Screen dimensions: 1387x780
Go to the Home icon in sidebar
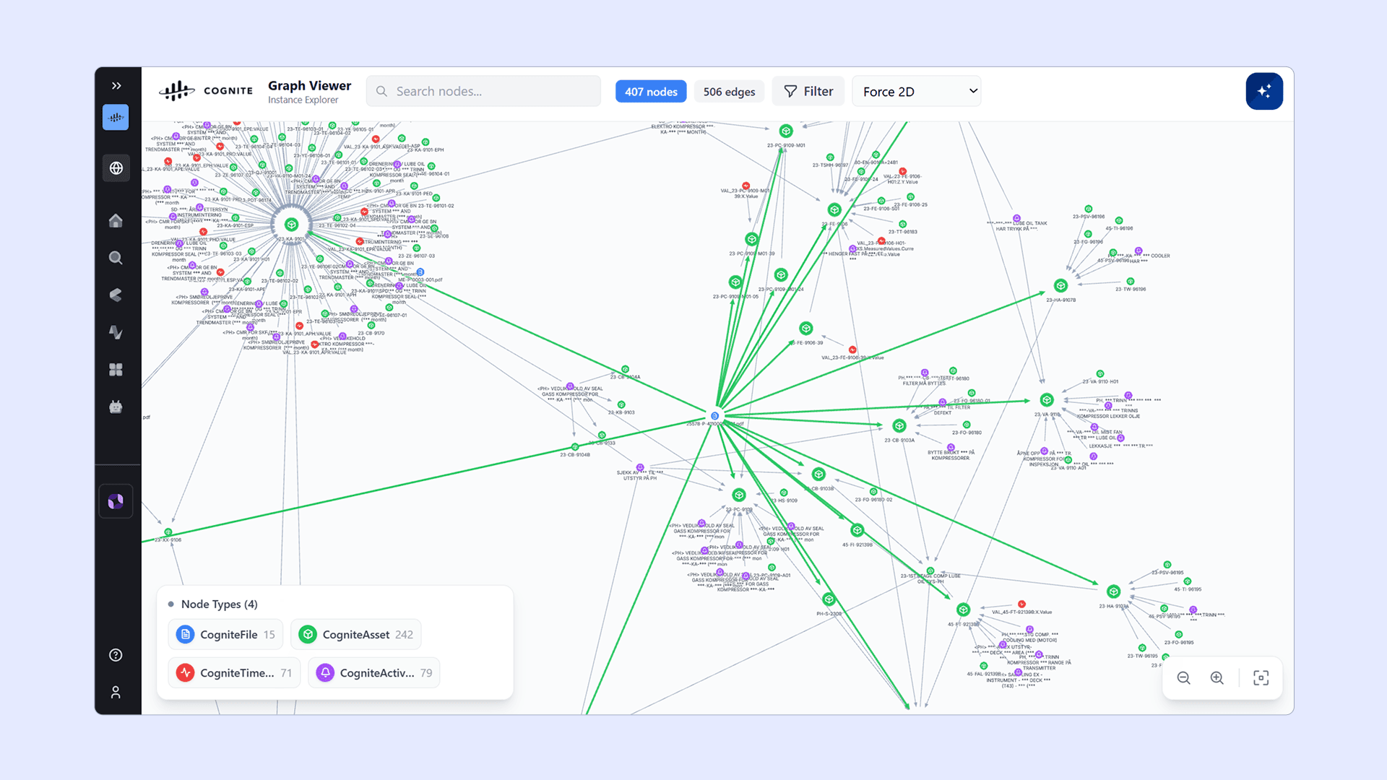coord(116,221)
